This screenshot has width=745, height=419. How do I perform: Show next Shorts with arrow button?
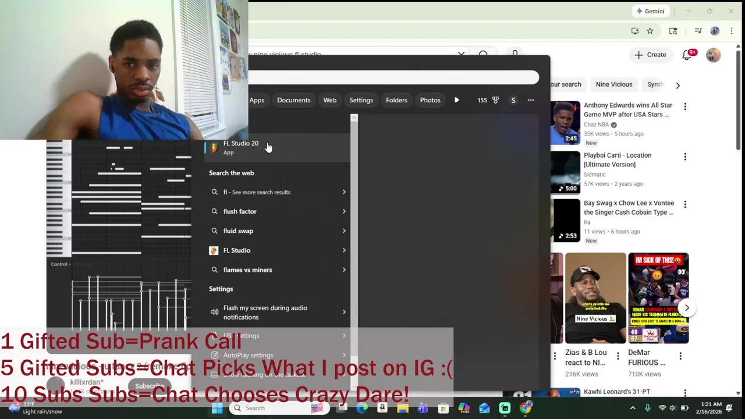(687, 308)
